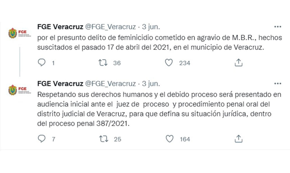Open more options on second tweet
This screenshot has width=290, height=173.
pos(277,84)
